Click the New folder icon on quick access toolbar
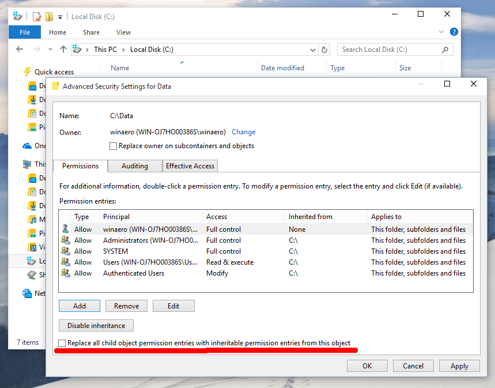Screen dimensions: 495x388 [49, 16]
